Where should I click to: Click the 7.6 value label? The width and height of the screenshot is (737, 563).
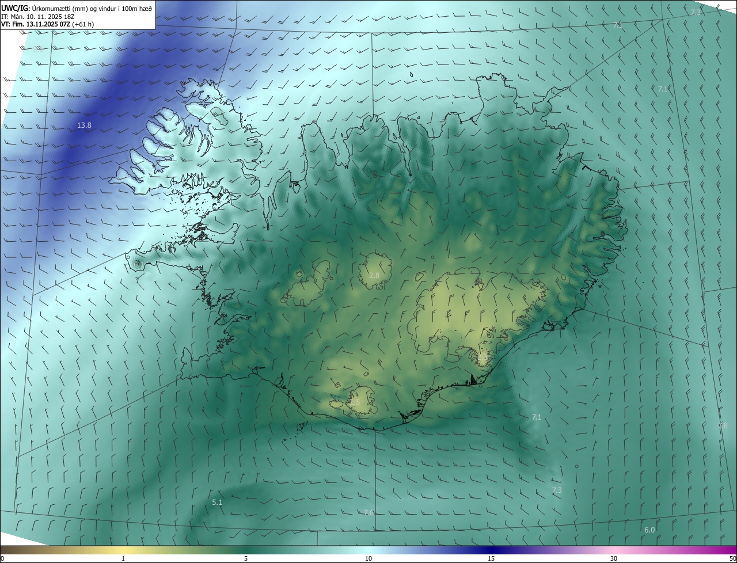(x=369, y=512)
